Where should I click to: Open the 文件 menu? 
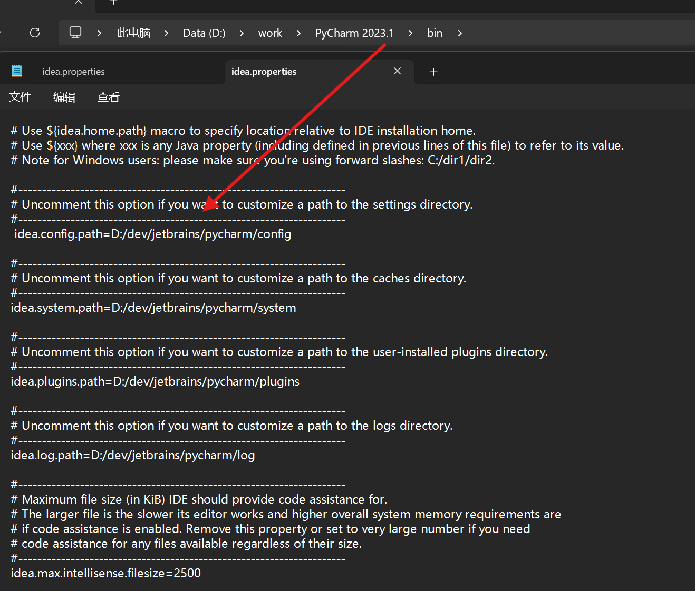[x=20, y=97]
